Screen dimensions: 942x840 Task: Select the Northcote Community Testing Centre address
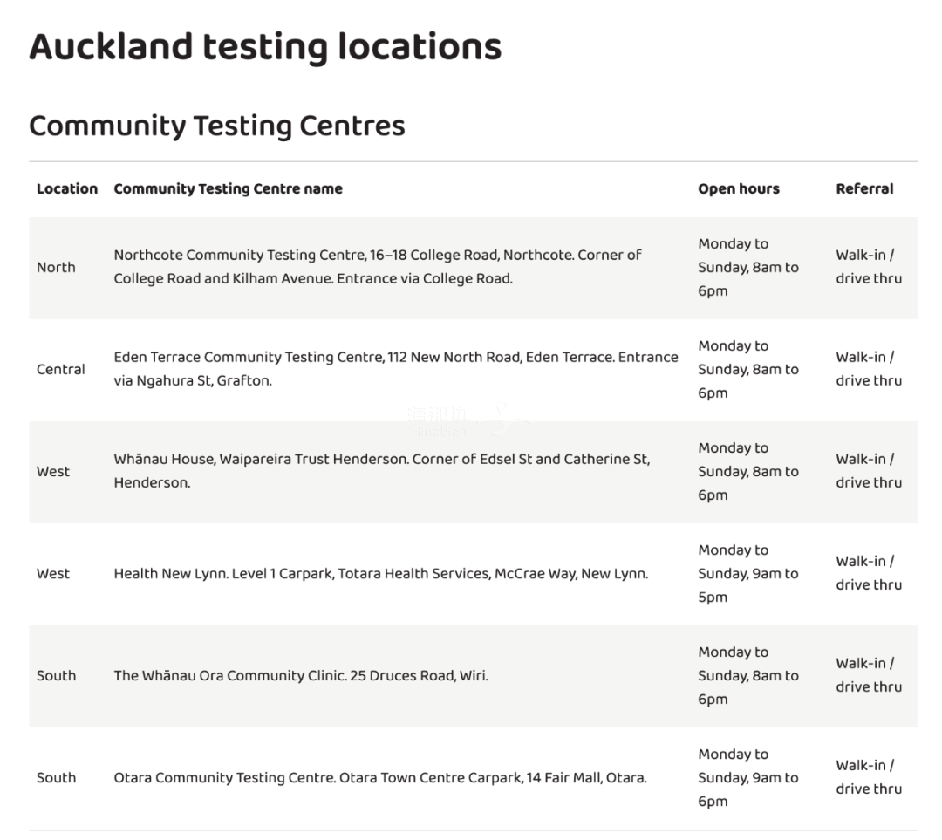(x=378, y=267)
